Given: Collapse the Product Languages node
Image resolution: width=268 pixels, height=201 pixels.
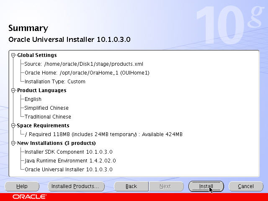Looking at the screenshot, I should pos(13,90).
